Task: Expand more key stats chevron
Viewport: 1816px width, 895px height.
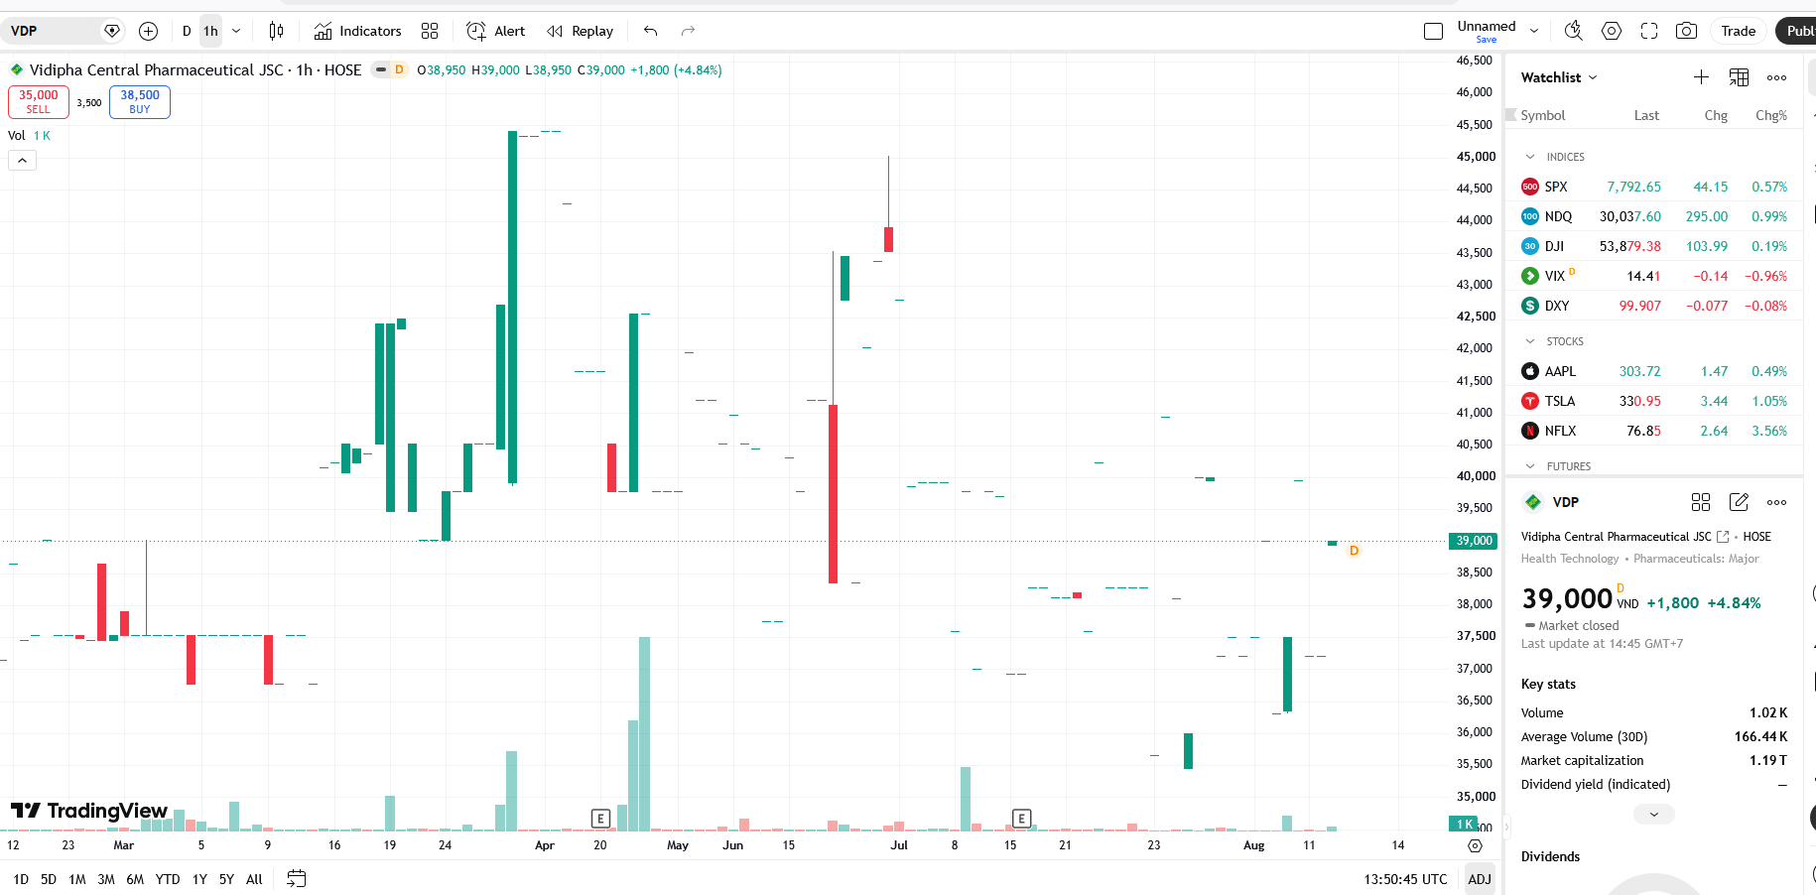Action: 1654,814
